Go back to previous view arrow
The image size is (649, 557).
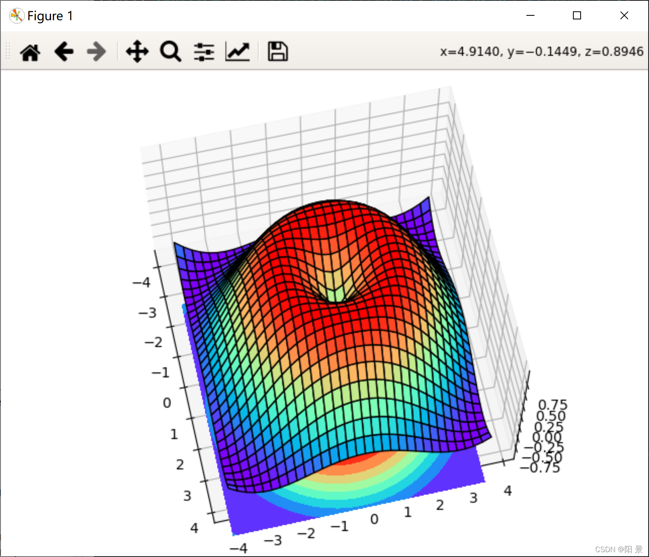coord(64,52)
